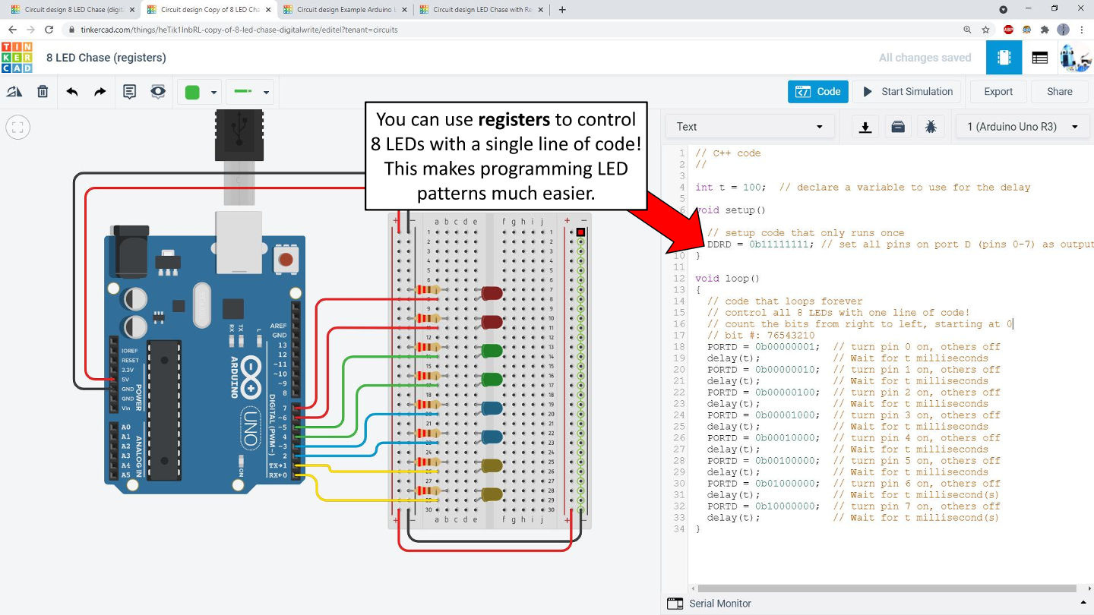Screen dimensions: 1094x615
Task: Toggle notes visibility eye icon
Action: click(x=158, y=92)
